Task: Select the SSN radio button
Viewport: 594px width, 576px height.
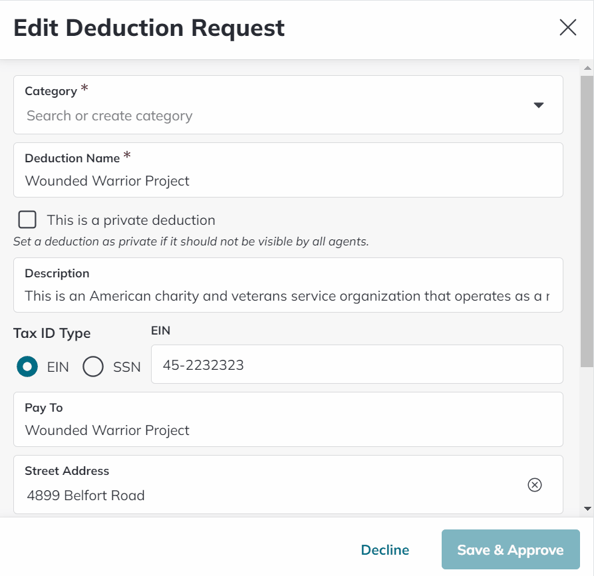Action: pos(93,366)
